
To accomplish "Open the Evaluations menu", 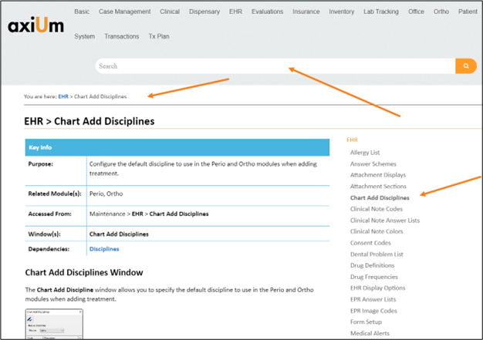I will pos(268,12).
